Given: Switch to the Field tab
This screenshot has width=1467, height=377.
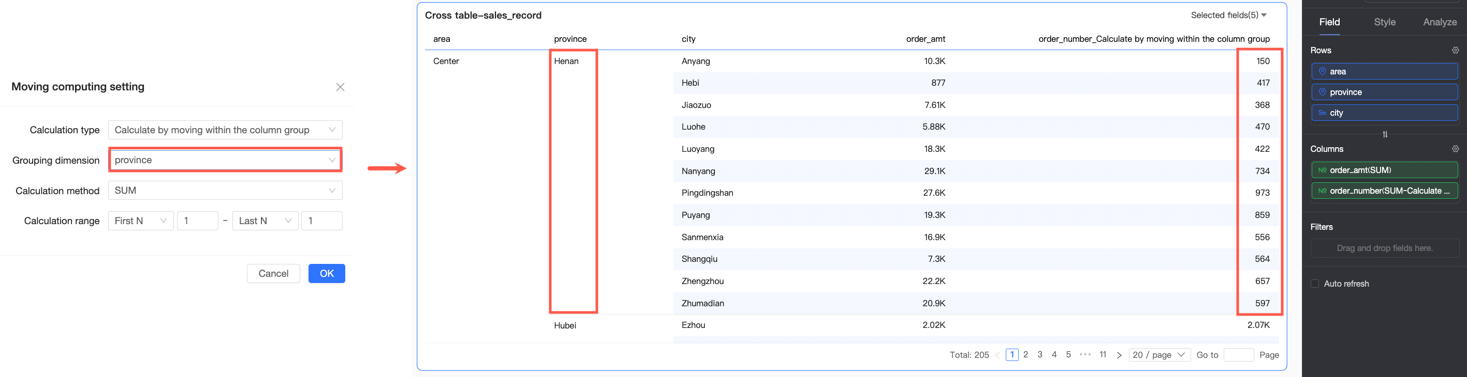Looking at the screenshot, I should coord(1329,22).
